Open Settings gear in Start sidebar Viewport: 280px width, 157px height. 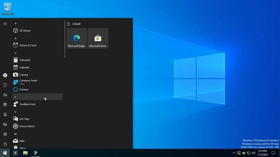(5, 134)
